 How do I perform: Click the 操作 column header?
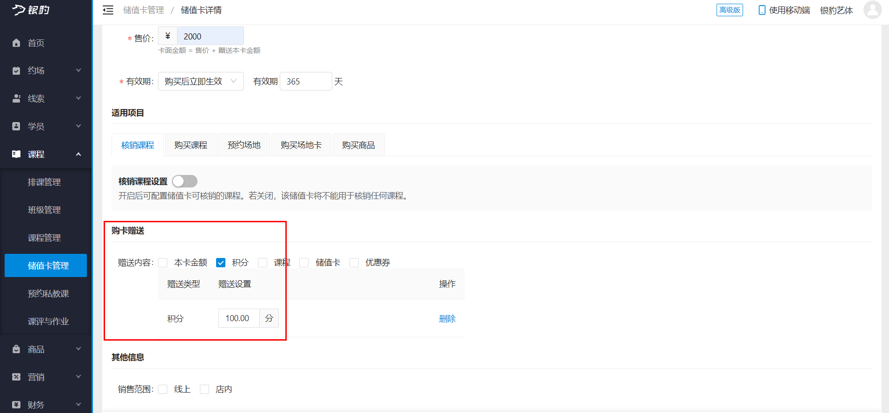447,284
